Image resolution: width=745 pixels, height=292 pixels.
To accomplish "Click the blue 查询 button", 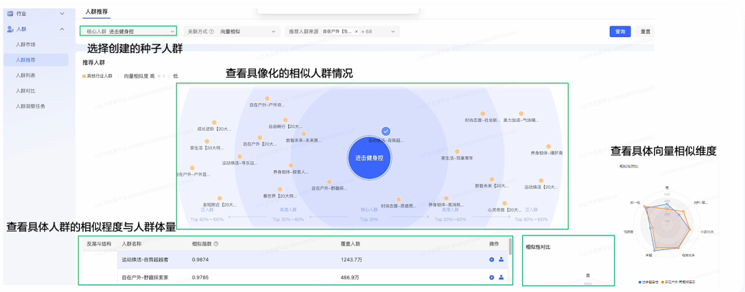I will (x=620, y=32).
